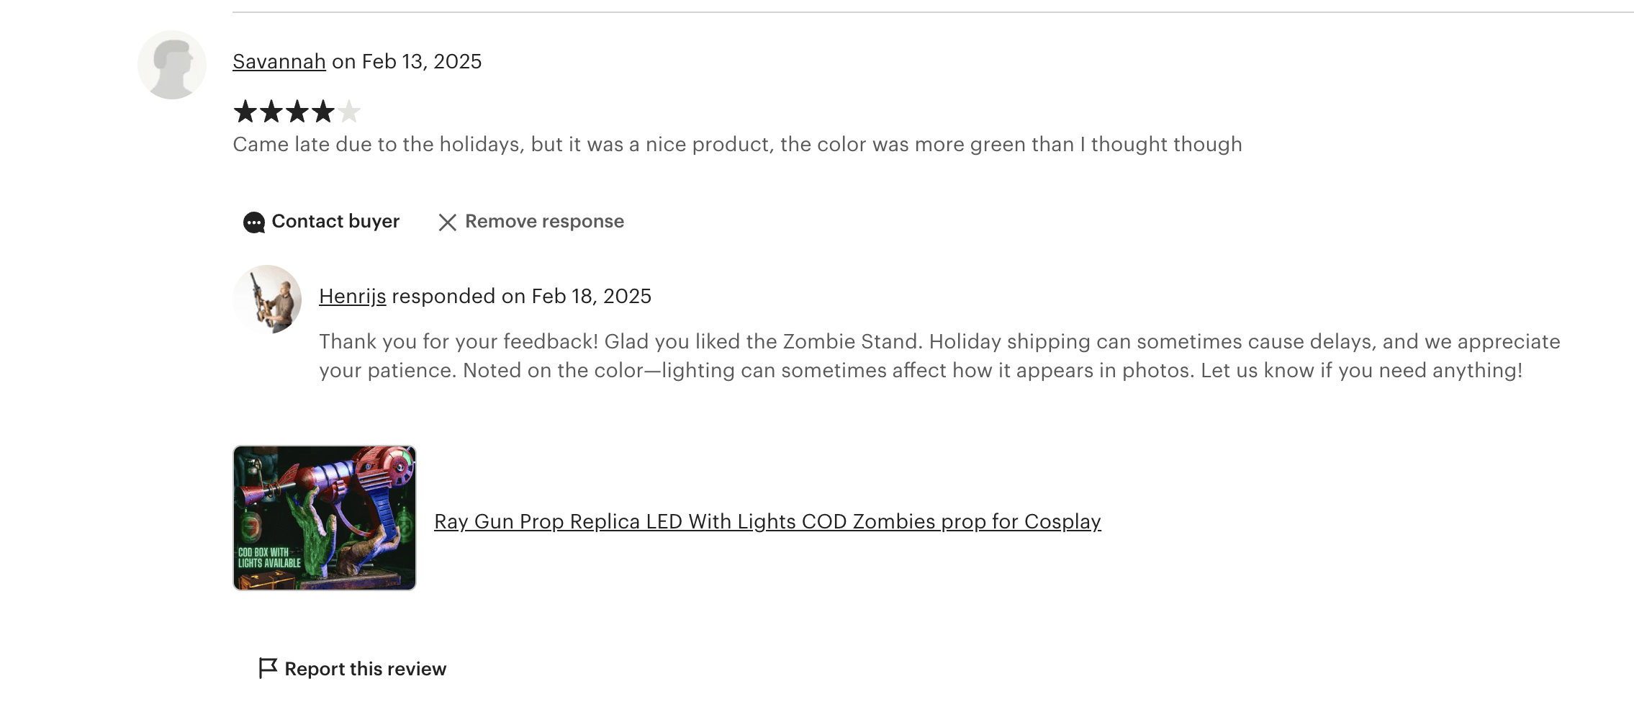Open Ray Gun Prop Replica LED listing link
The width and height of the screenshot is (1634, 707).
(x=767, y=521)
